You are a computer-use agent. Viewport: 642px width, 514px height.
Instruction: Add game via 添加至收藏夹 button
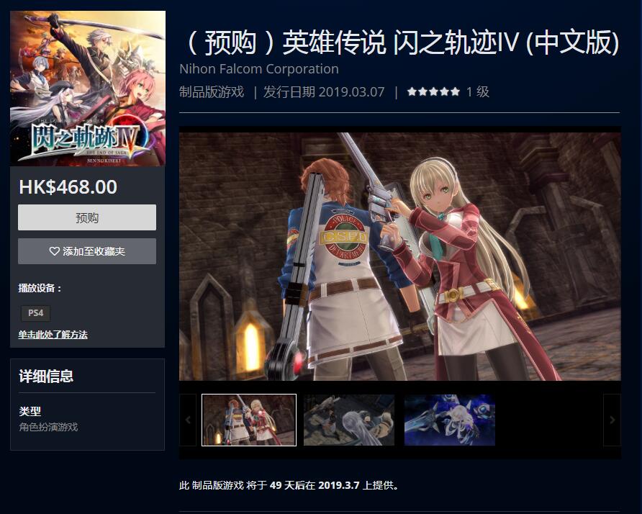[87, 251]
